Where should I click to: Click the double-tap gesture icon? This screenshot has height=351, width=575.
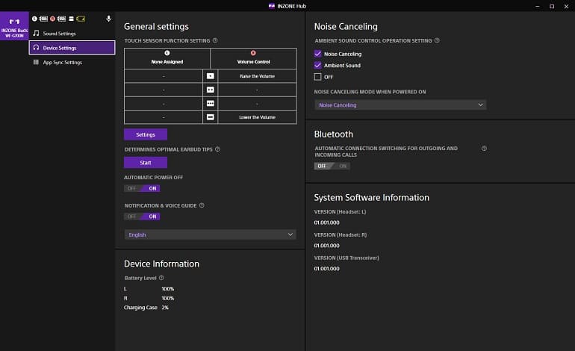pyautogui.click(x=210, y=90)
